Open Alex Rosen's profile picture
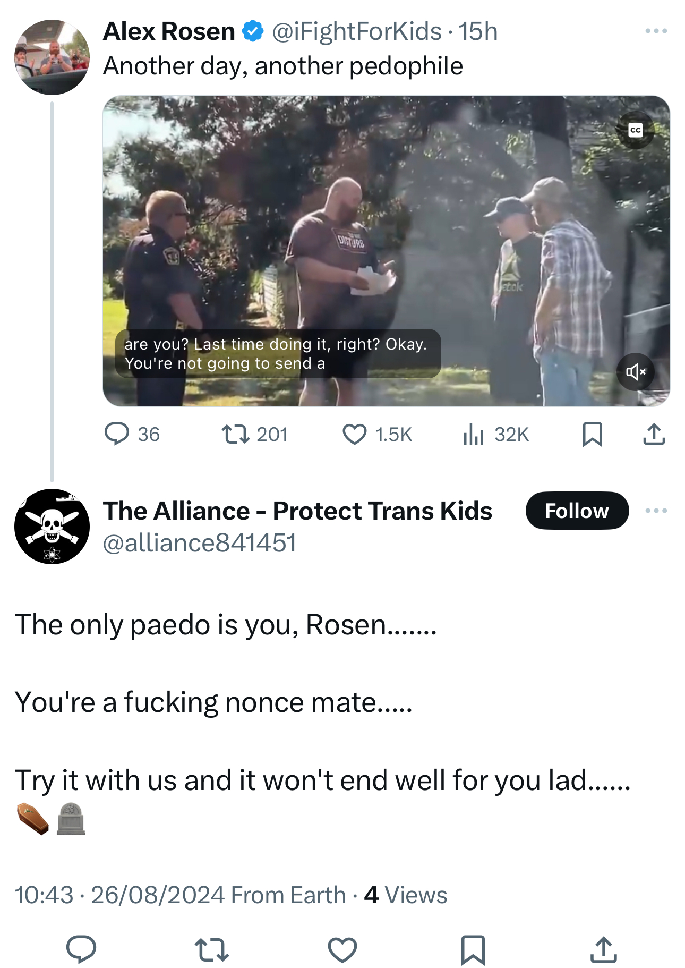The image size is (685, 968). pos(52,57)
